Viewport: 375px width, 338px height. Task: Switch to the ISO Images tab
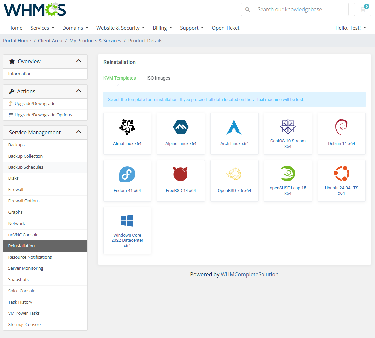(158, 78)
